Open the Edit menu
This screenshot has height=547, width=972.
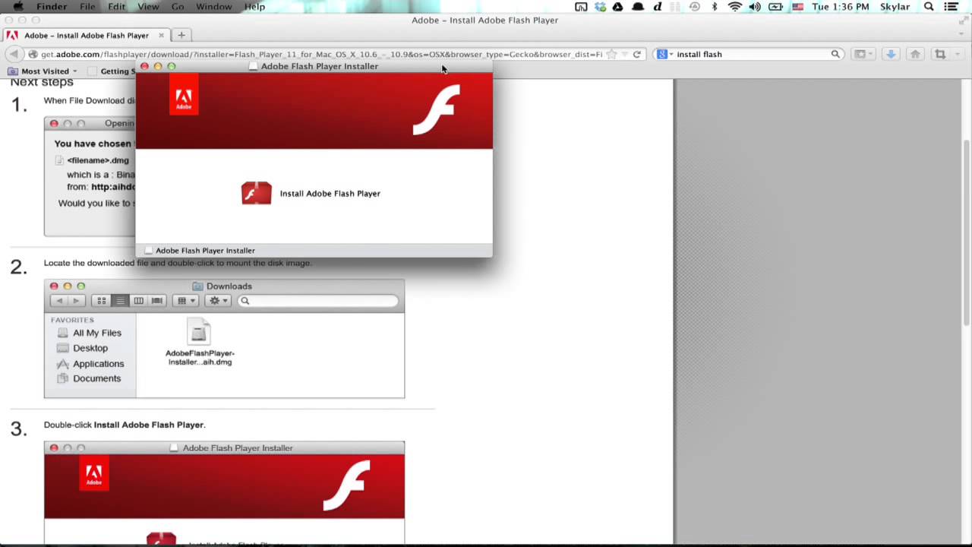point(116,7)
